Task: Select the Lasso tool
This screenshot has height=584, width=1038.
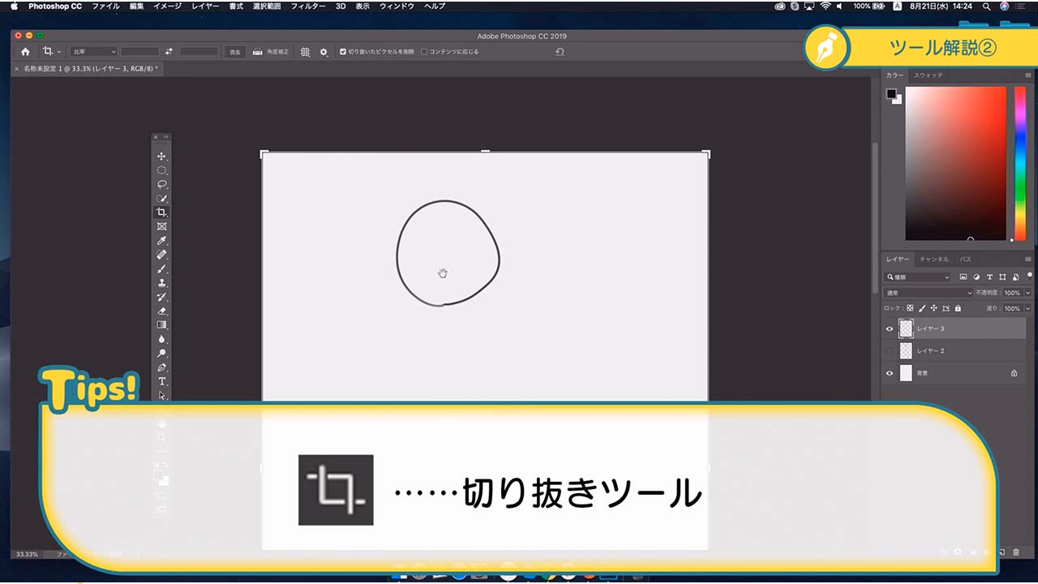Action: [x=161, y=184]
